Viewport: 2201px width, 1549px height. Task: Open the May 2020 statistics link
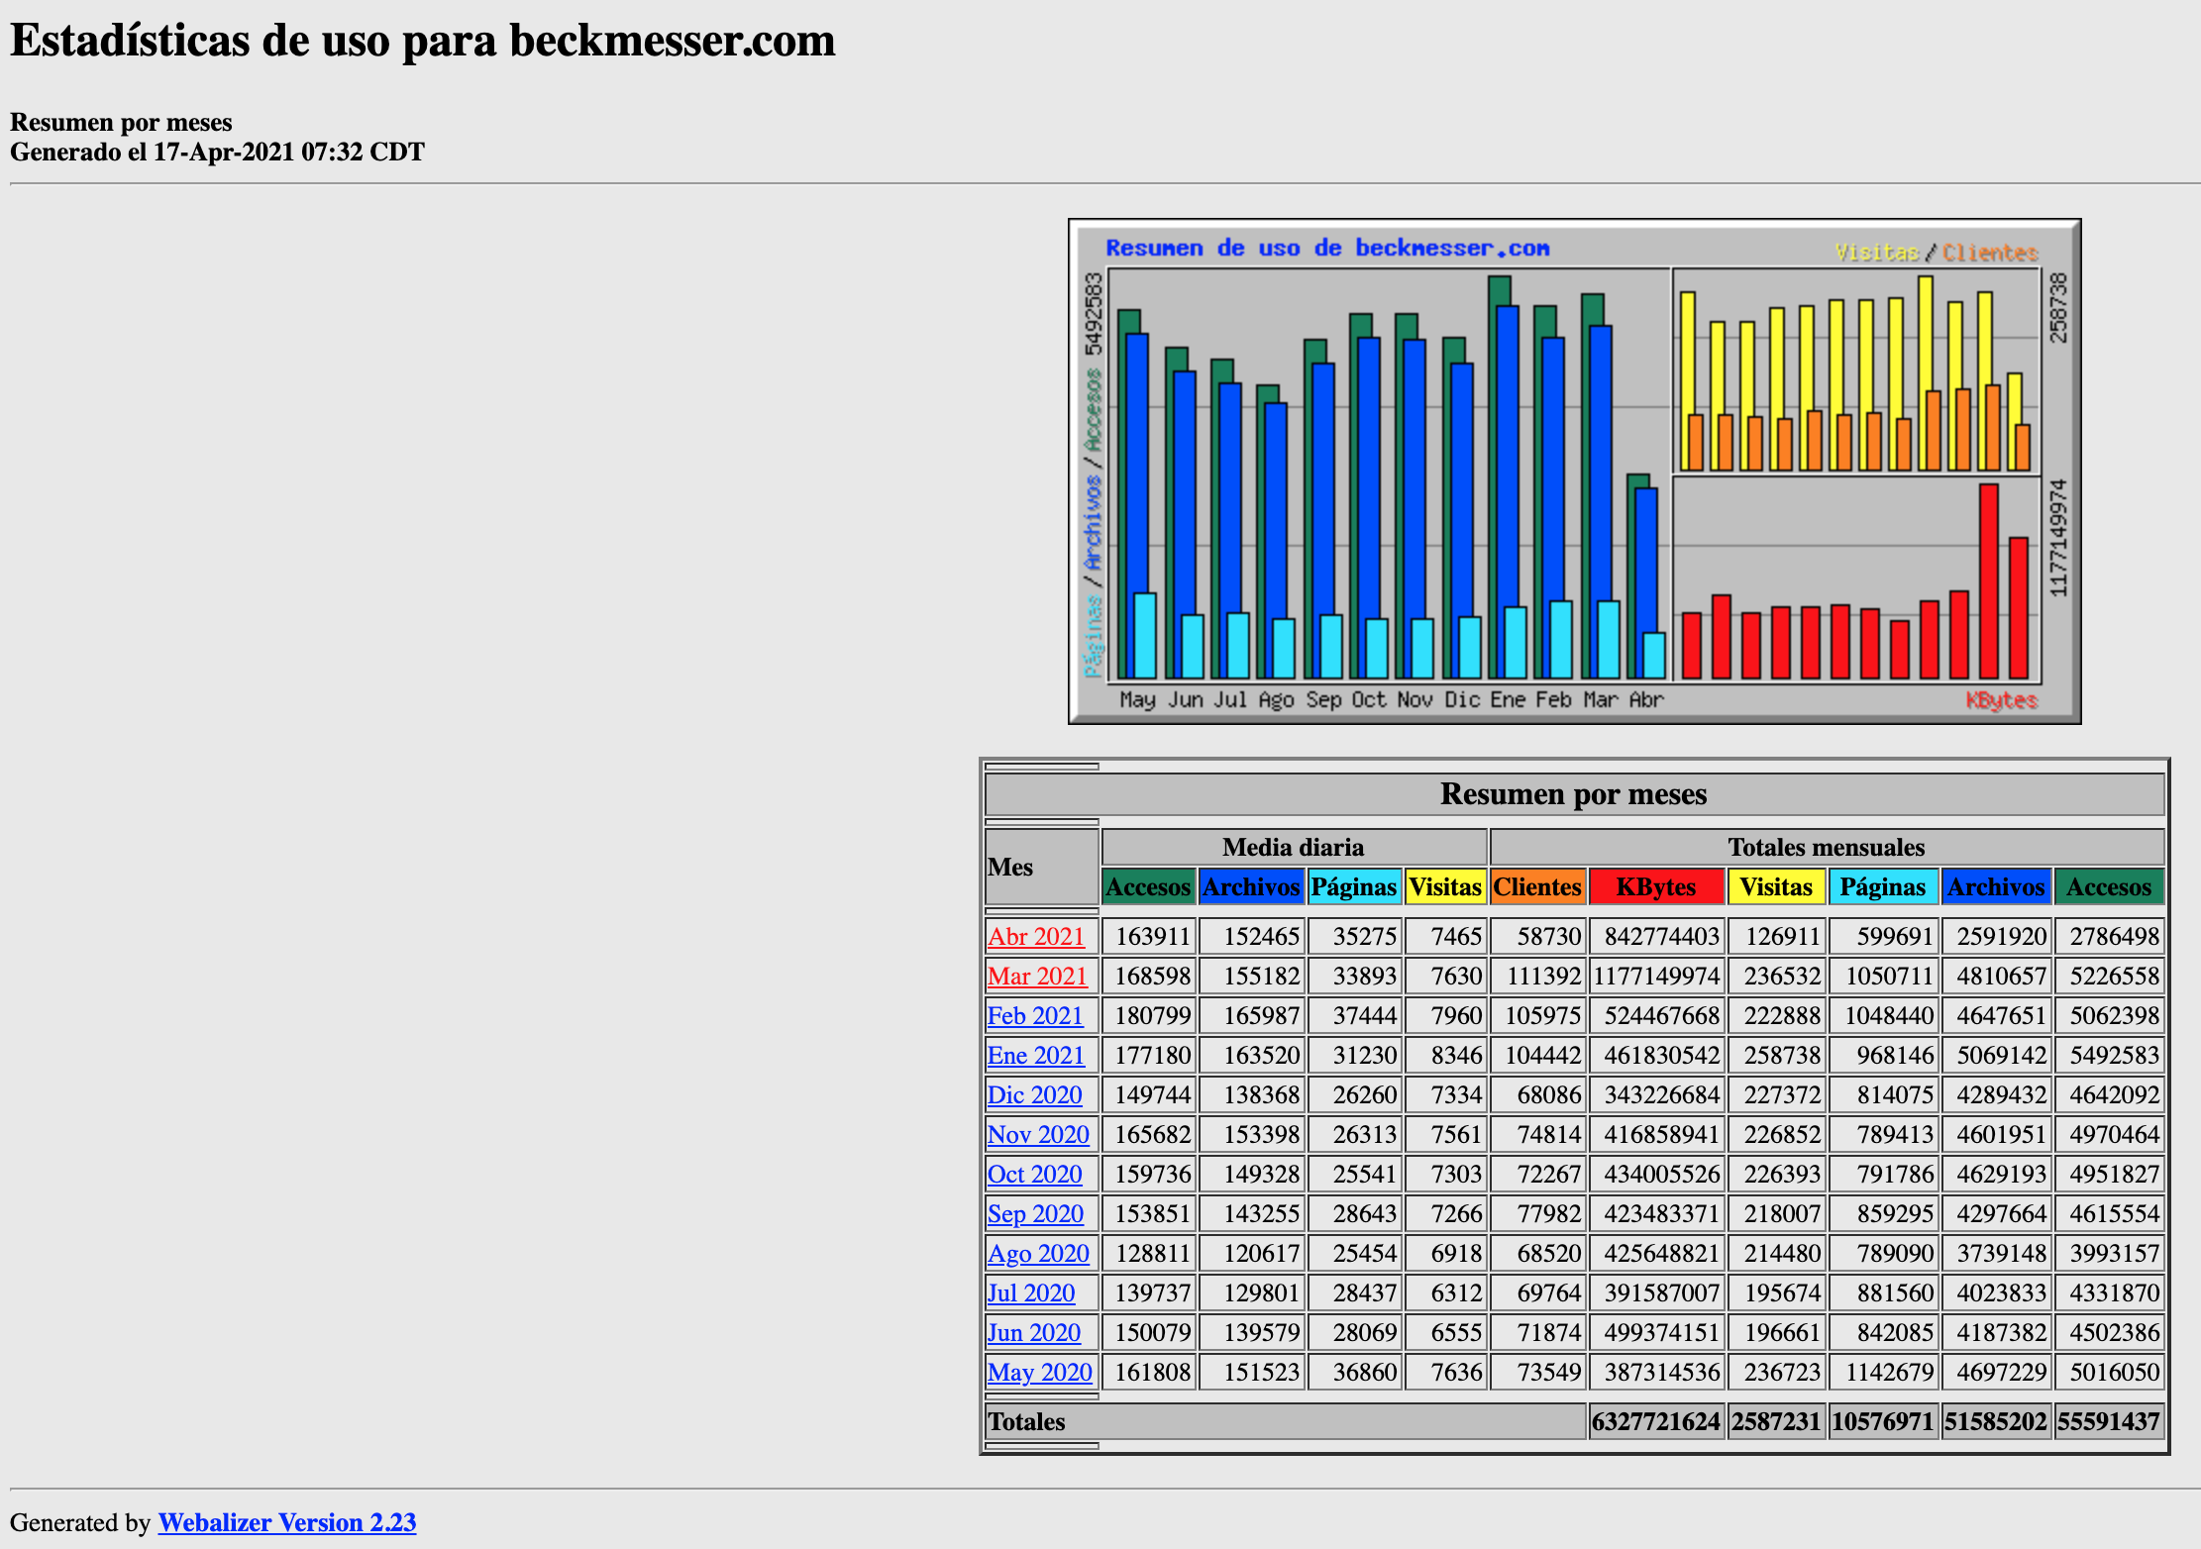1040,1372
